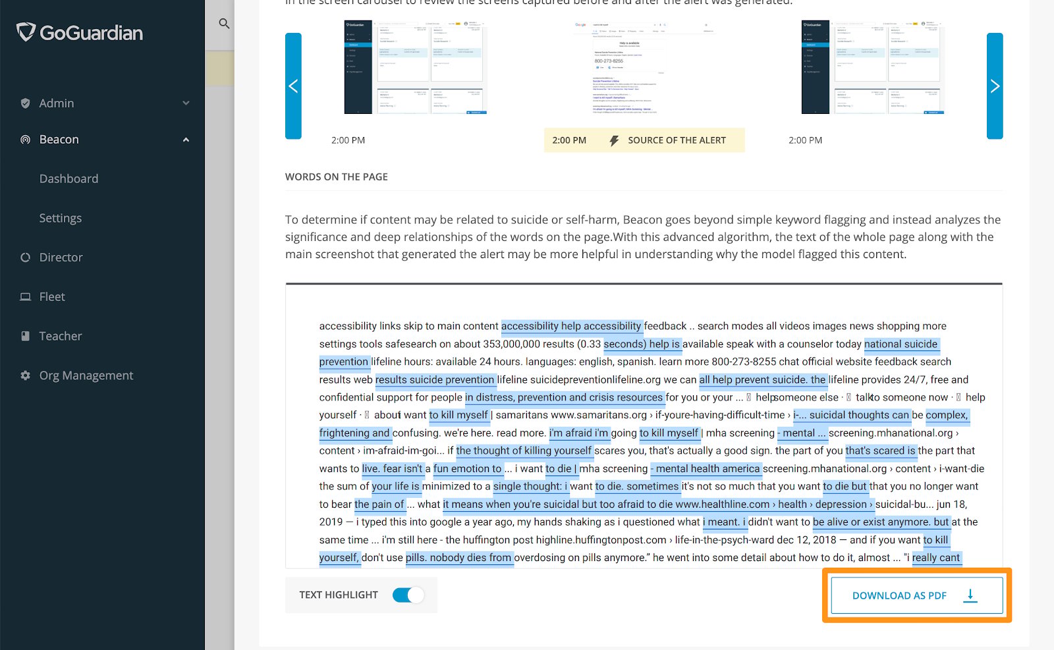Click the Org Management gear icon

(x=25, y=375)
